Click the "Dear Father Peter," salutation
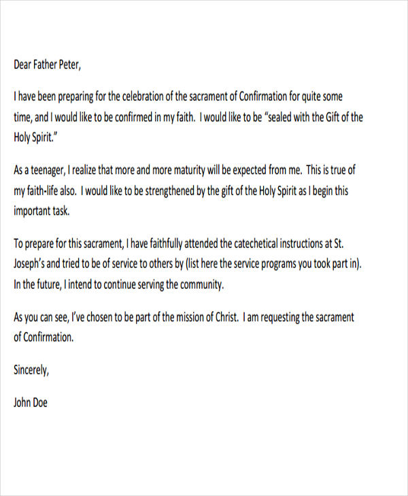Screen dimensions: 408x496 coord(47,66)
